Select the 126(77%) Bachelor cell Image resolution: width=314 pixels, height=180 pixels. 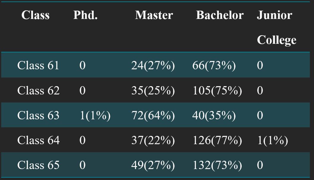(217, 141)
